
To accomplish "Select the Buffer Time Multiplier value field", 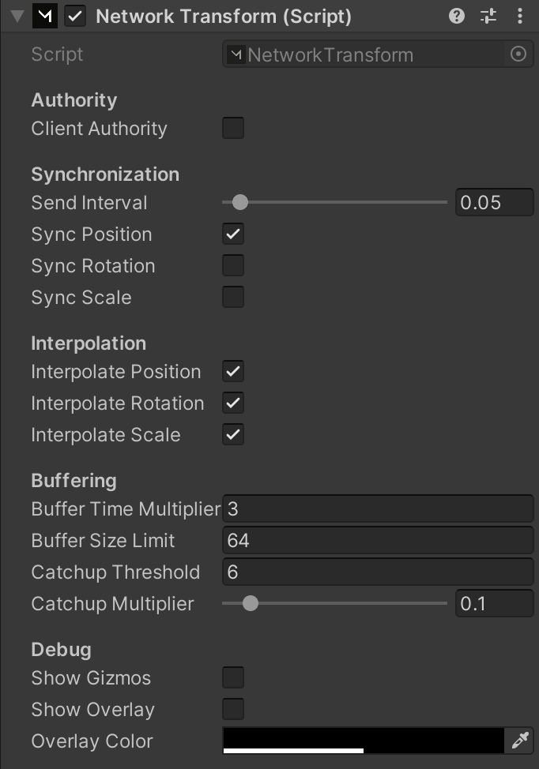I will pyautogui.click(x=378, y=508).
